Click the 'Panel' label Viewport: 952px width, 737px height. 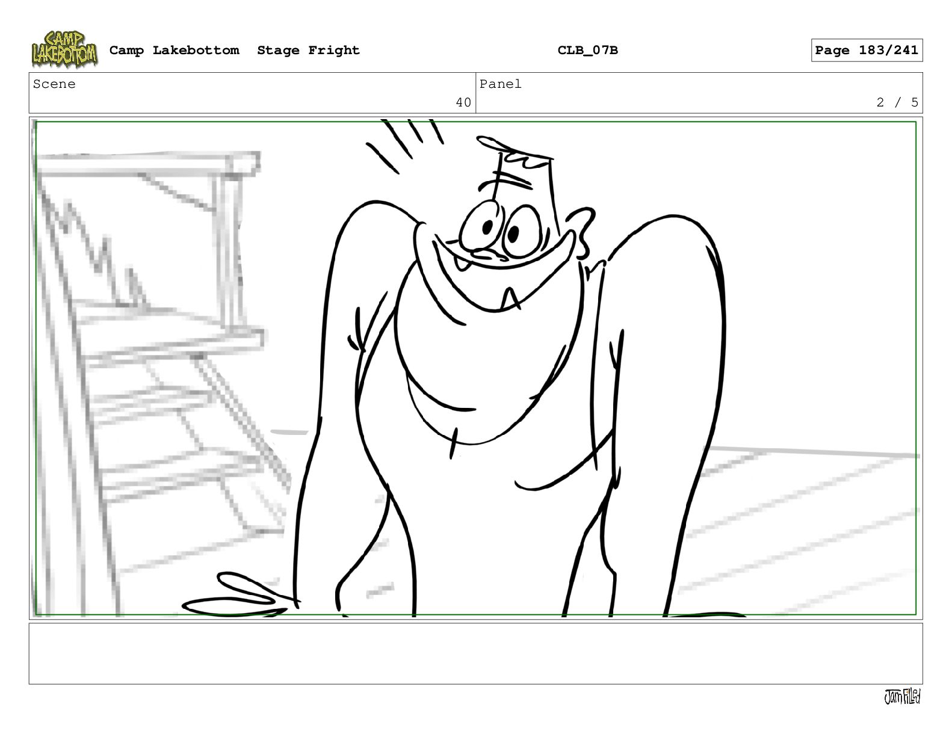click(x=500, y=84)
